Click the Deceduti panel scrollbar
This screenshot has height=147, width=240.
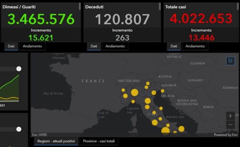[160, 6]
